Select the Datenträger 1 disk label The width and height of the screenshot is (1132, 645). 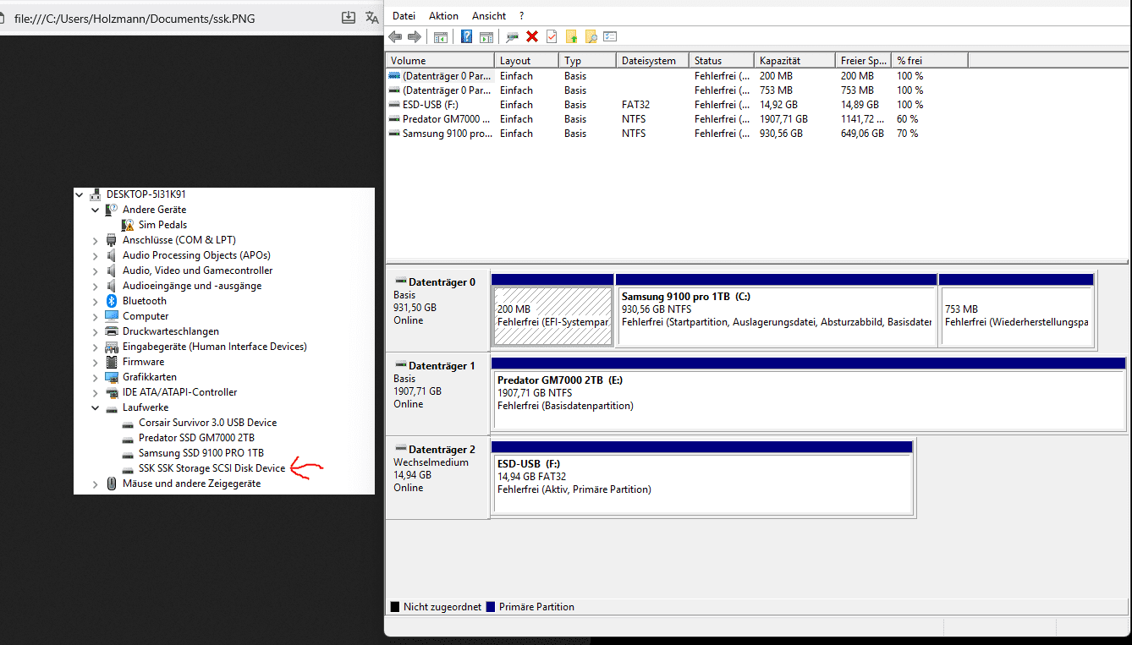(x=437, y=394)
